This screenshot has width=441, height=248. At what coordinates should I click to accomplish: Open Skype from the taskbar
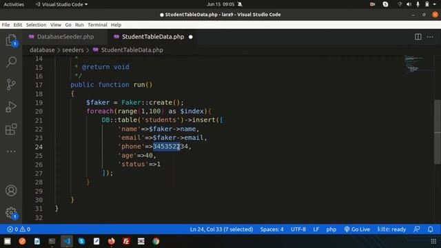click(81, 241)
